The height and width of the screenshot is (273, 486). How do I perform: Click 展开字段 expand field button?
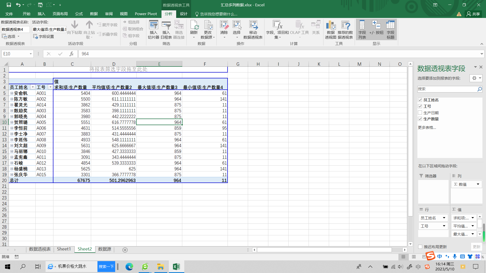[x=107, y=25]
